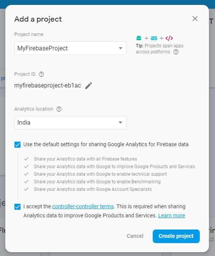Open help for Analytics location
This screenshot has width=215, height=256.
tap(59, 109)
